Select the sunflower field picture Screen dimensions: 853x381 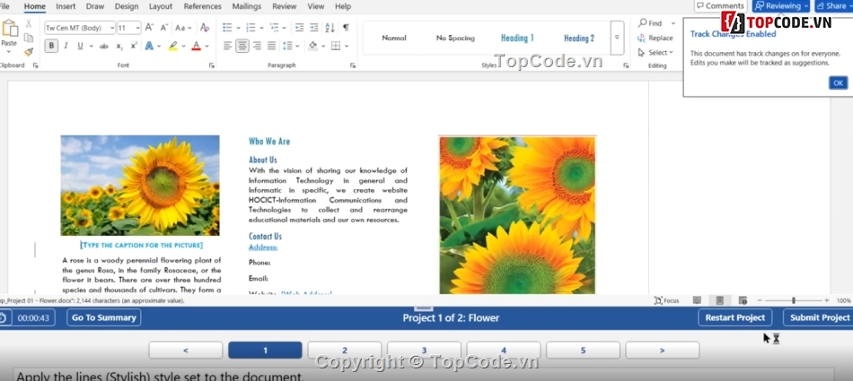point(140,186)
